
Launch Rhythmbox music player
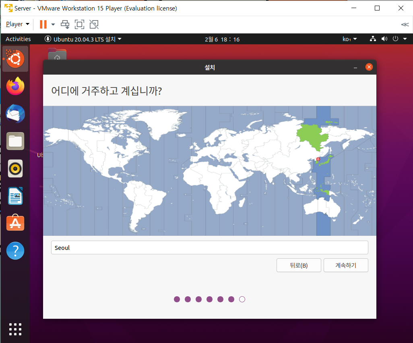[15, 168]
